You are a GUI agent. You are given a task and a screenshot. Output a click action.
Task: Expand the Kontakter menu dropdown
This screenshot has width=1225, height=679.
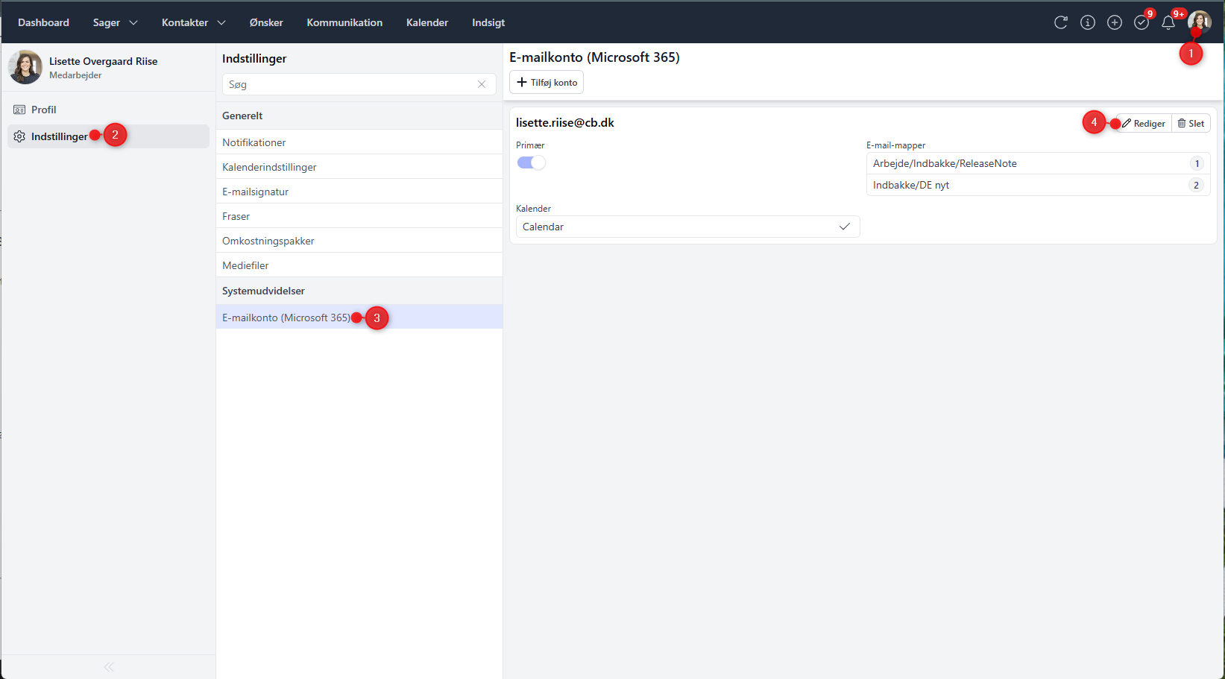tap(193, 22)
